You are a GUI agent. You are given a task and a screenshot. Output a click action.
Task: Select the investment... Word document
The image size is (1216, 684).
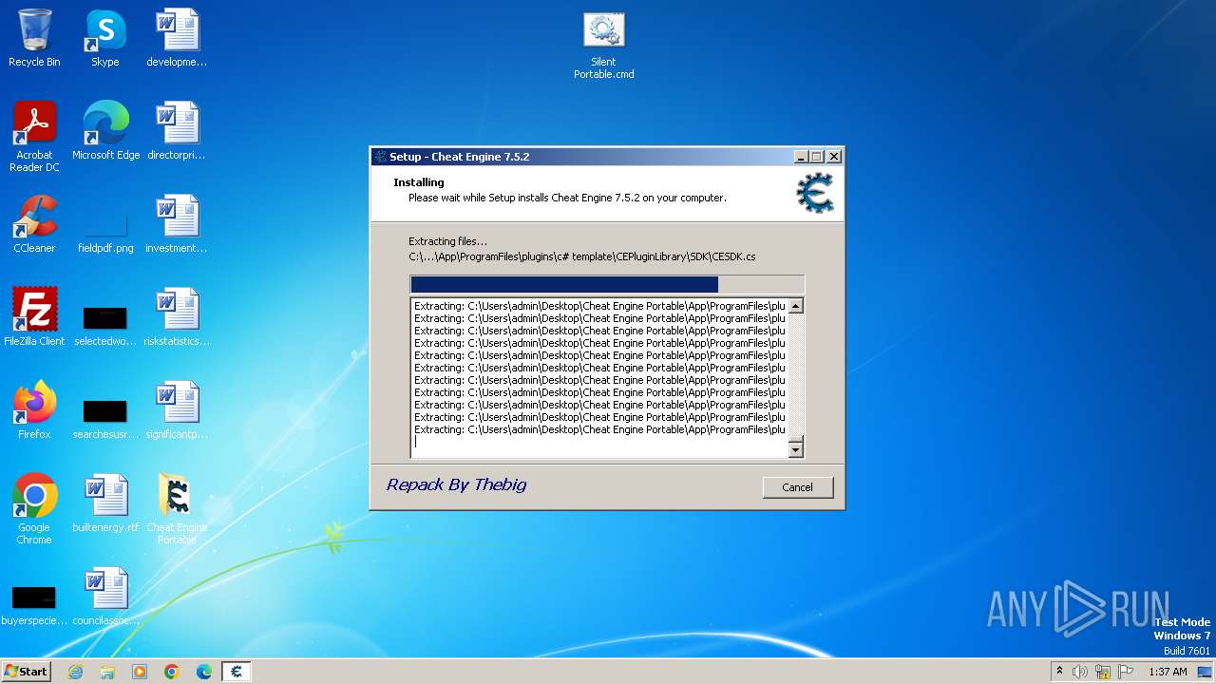[x=177, y=224]
